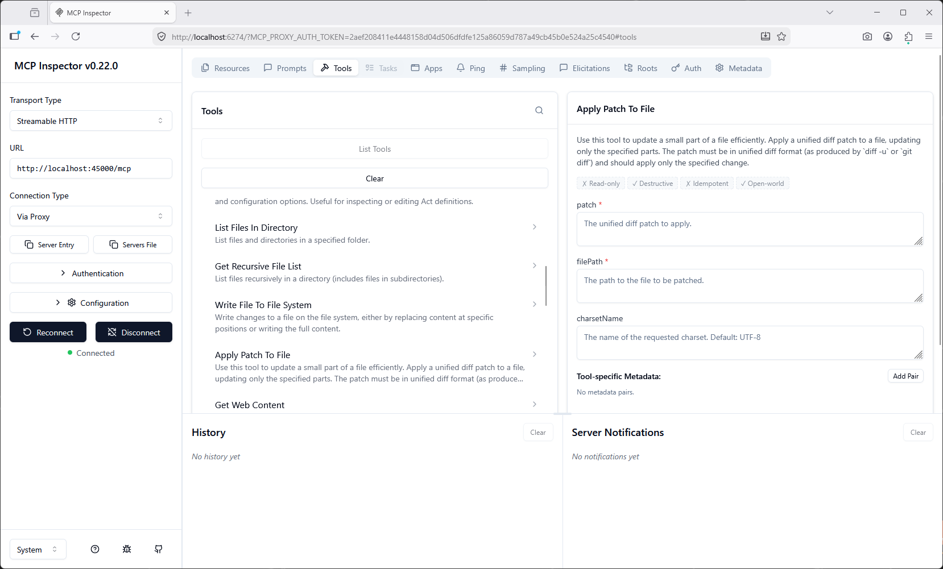Switch to the Resources tab
The image size is (943, 569).
[x=225, y=68]
